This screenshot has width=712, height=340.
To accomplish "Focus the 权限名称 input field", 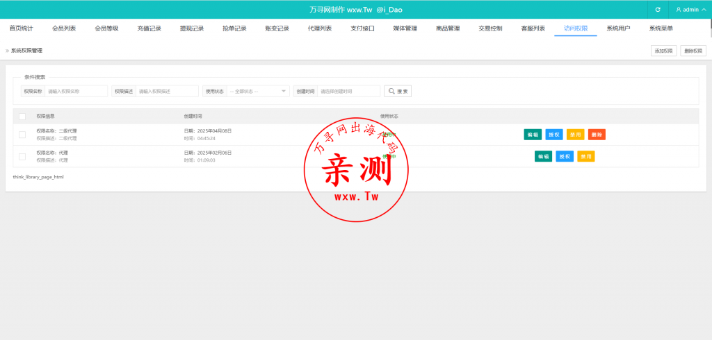I will coord(76,91).
